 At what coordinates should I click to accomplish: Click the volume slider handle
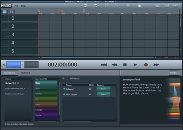click(22, 65)
